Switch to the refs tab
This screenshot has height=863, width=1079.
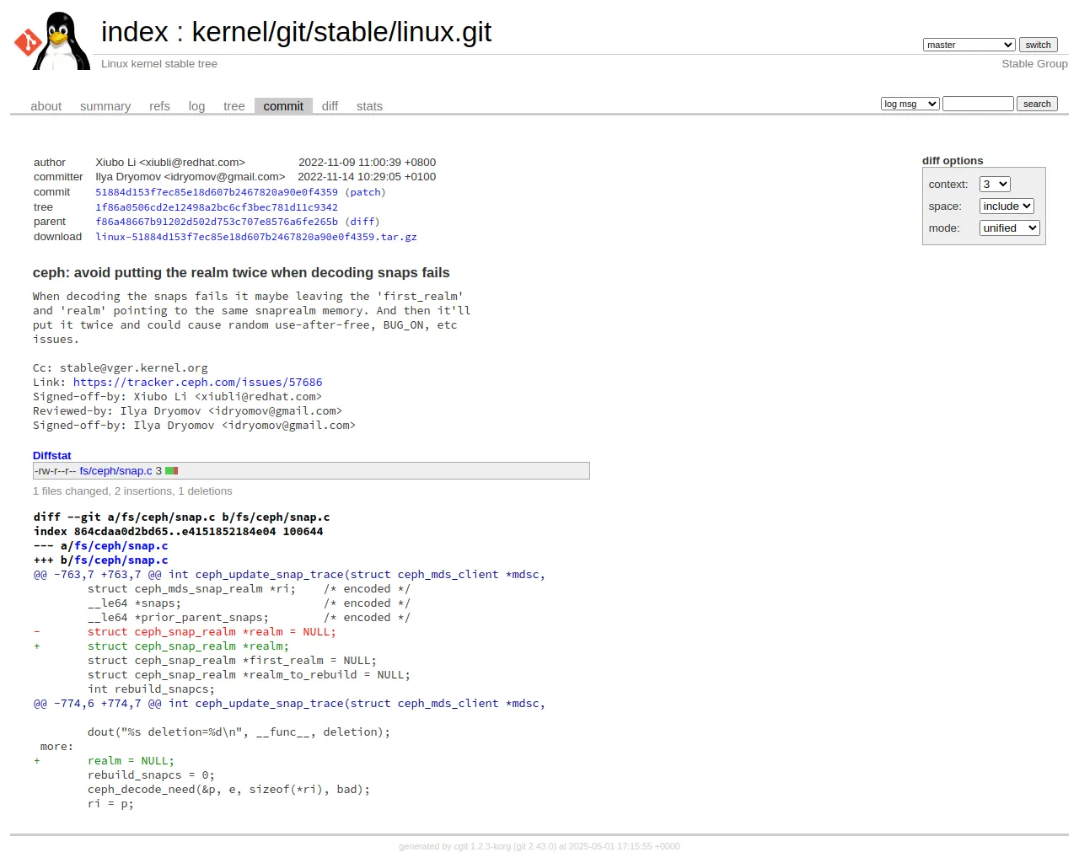point(159,106)
